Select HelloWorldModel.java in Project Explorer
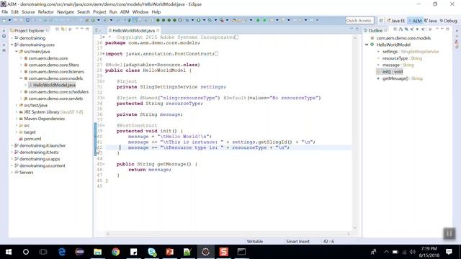 pyautogui.click(x=54, y=85)
